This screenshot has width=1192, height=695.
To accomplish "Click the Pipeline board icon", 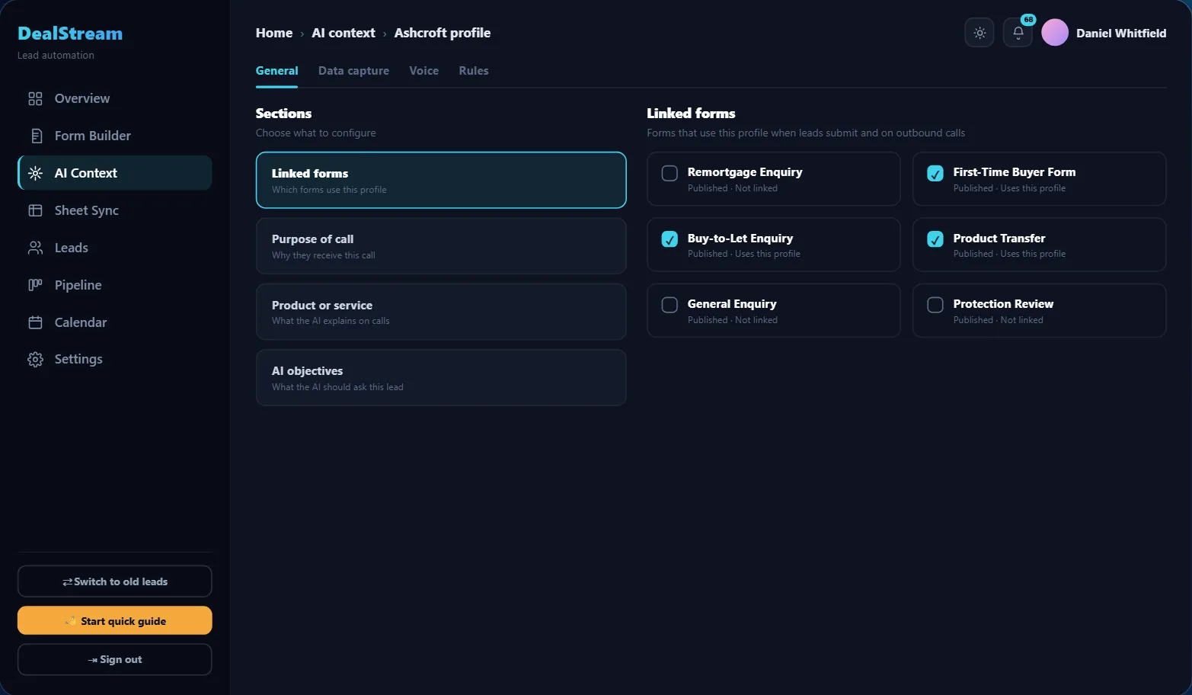I will click(35, 285).
